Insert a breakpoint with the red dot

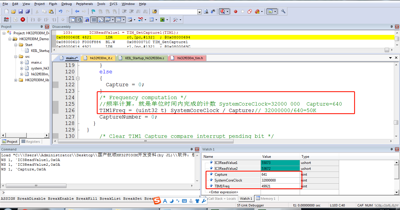coord(236,11)
